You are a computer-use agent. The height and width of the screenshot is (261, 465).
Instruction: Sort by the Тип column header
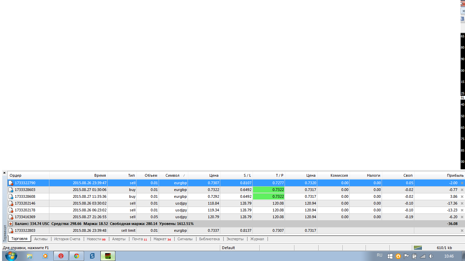coord(122,175)
